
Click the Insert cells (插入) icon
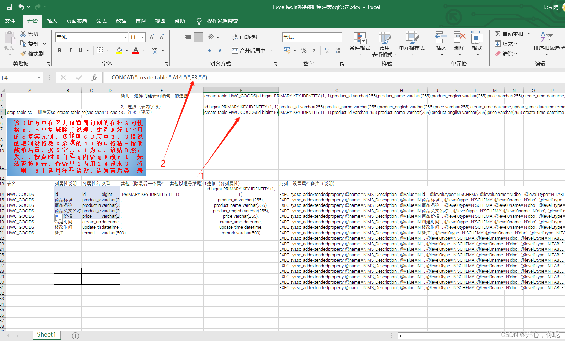coord(441,37)
